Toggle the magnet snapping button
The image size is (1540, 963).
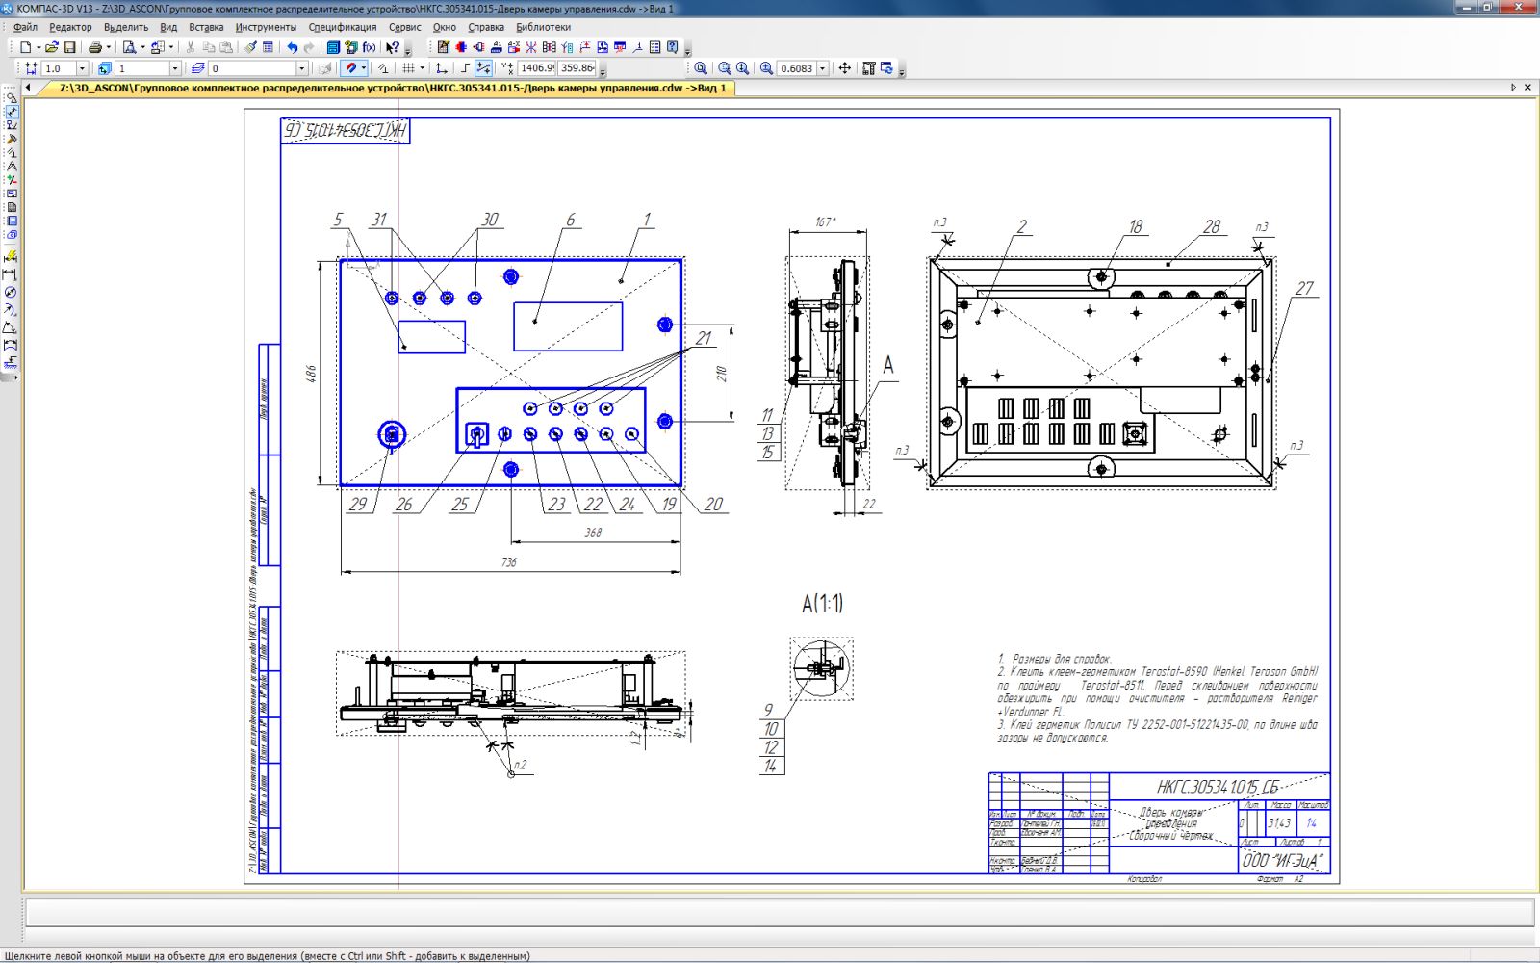tap(350, 68)
